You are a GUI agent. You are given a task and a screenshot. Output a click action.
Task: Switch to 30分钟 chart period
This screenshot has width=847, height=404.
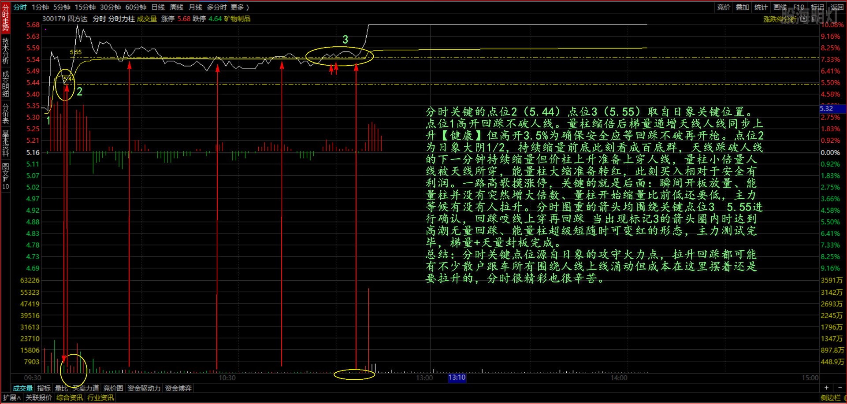pyautogui.click(x=110, y=7)
